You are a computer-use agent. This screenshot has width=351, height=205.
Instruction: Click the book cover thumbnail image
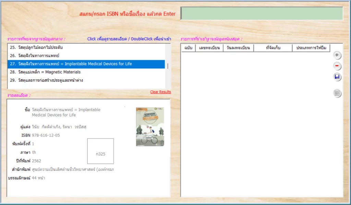[x=150, y=127]
